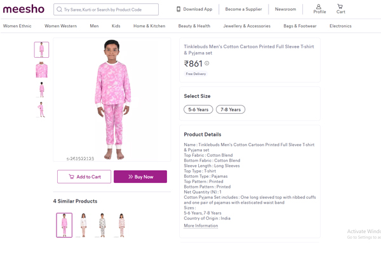Click Become a Supplier link
The width and height of the screenshot is (381, 254).
pyautogui.click(x=243, y=10)
